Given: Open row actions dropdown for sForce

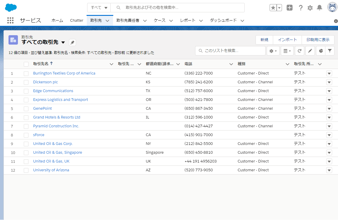Looking at the screenshot, I should click(329, 135).
